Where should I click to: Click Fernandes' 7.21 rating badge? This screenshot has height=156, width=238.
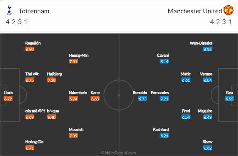164,99
